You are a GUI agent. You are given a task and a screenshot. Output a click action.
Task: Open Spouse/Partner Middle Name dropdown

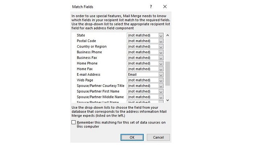tap(161, 97)
